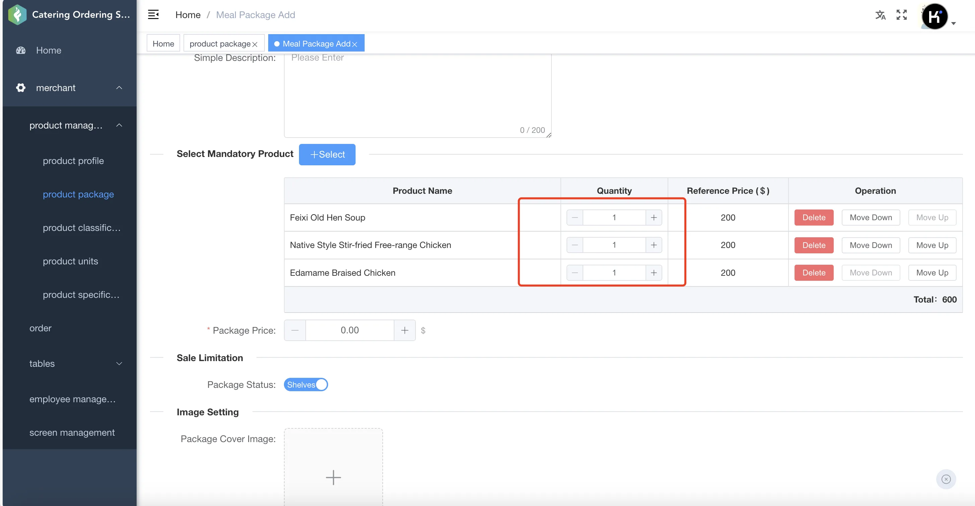Move Up Edamame Braised Chicken
The height and width of the screenshot is (506, 975).
(x=932, y=273)
